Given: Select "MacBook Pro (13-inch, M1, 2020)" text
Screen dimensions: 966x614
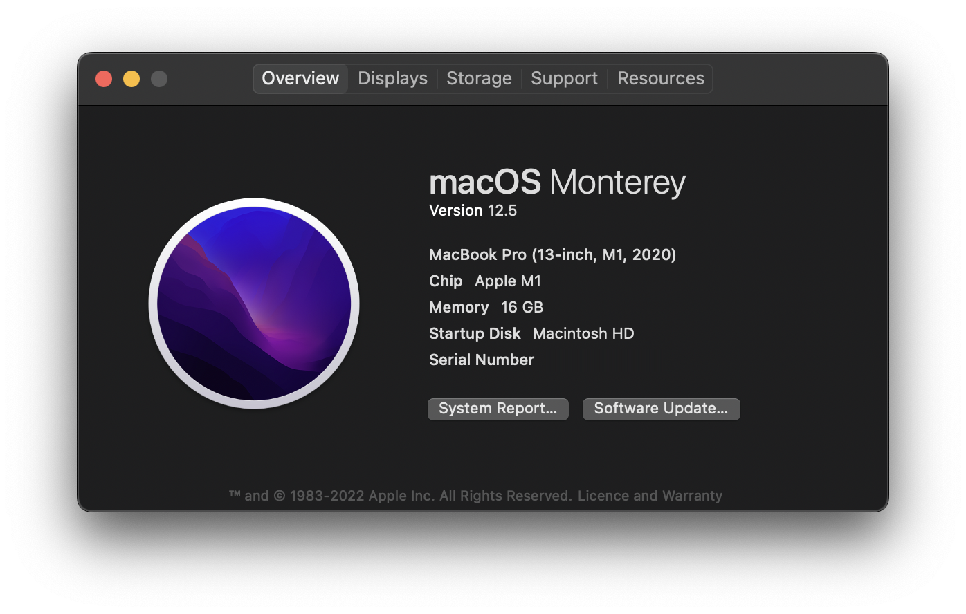Looking at the screenshot, I should (552, 255).
